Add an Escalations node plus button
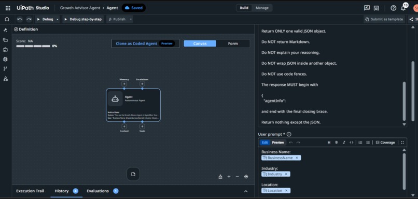The width and height of the screenshot is (418, 199). point(142,84)
